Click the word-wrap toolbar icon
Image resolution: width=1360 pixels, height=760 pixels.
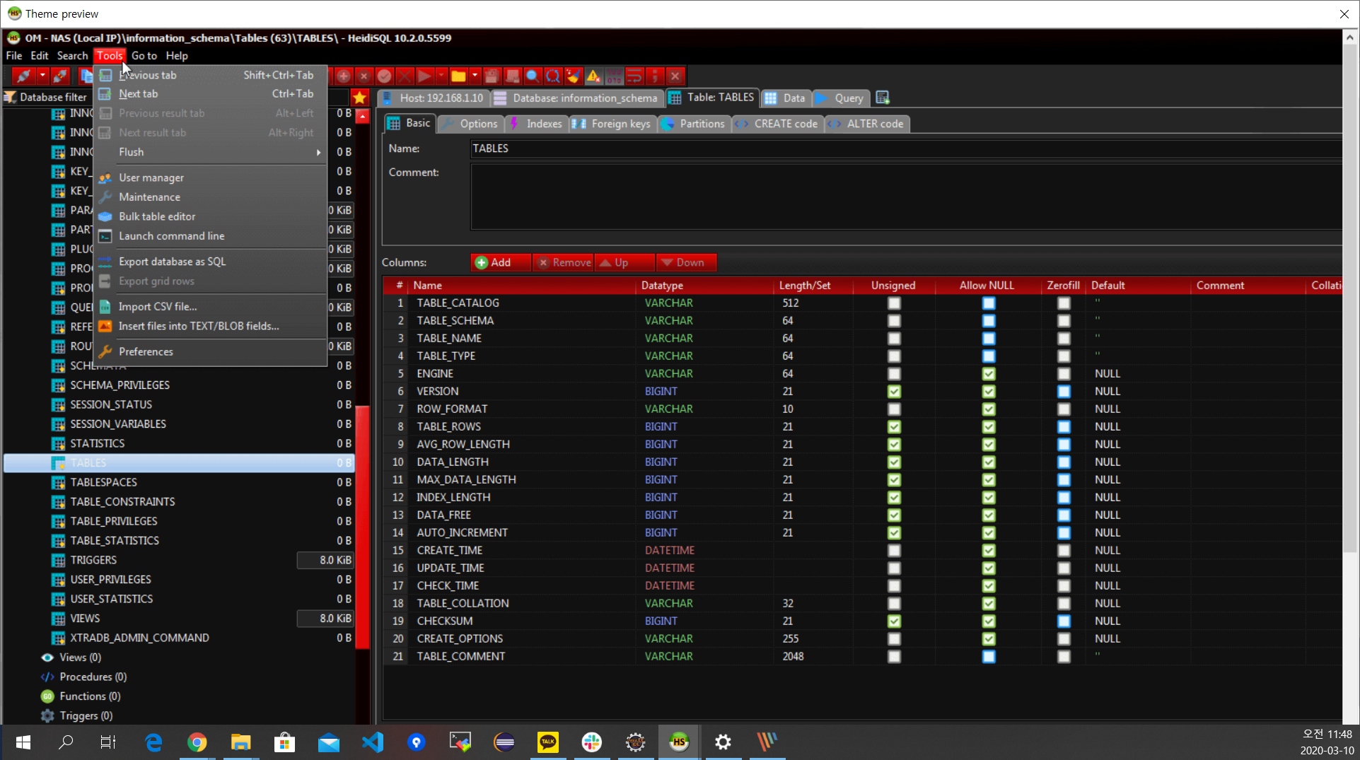pyautogui.click(x=634, y=76)
